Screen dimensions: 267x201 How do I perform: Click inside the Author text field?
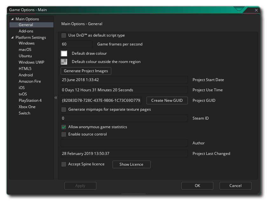(x=124, y=143)
